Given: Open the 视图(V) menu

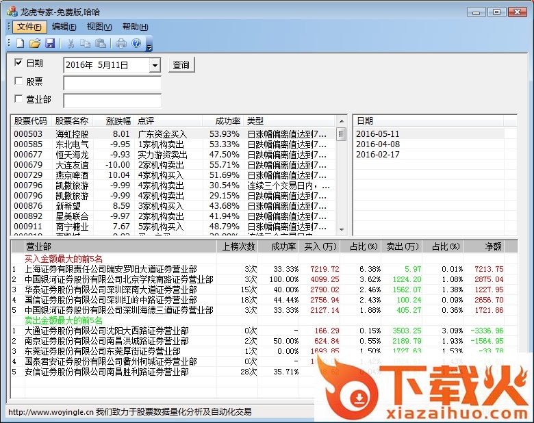Looking at the screenshot, I should tap(99, 27).
